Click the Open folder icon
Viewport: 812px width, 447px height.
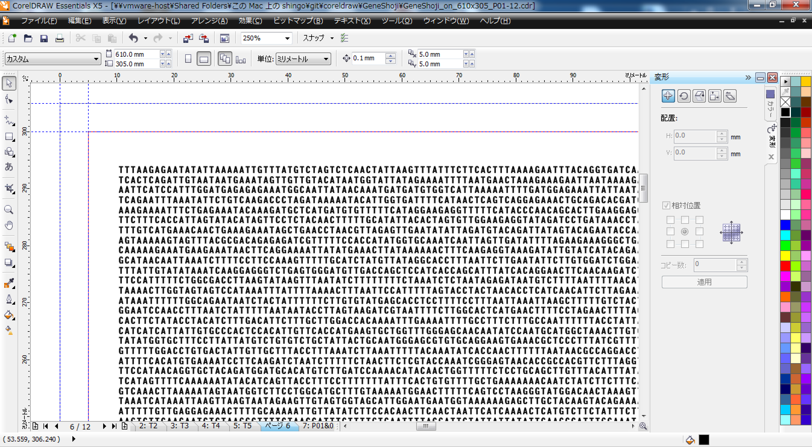tap(28, 38)
